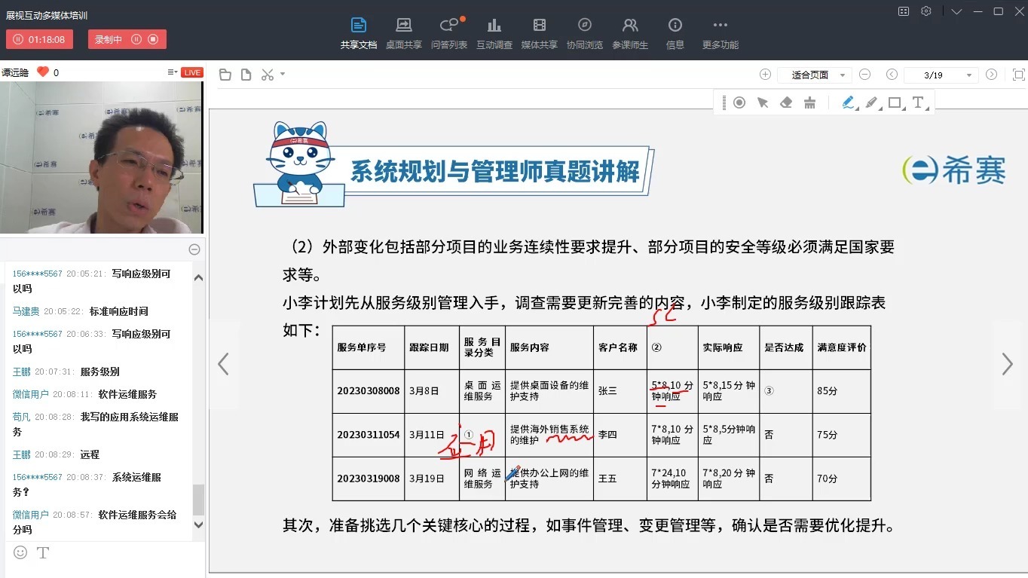
Task: Select the blue Pen annotation tool
Action: (x=847, y=102)
